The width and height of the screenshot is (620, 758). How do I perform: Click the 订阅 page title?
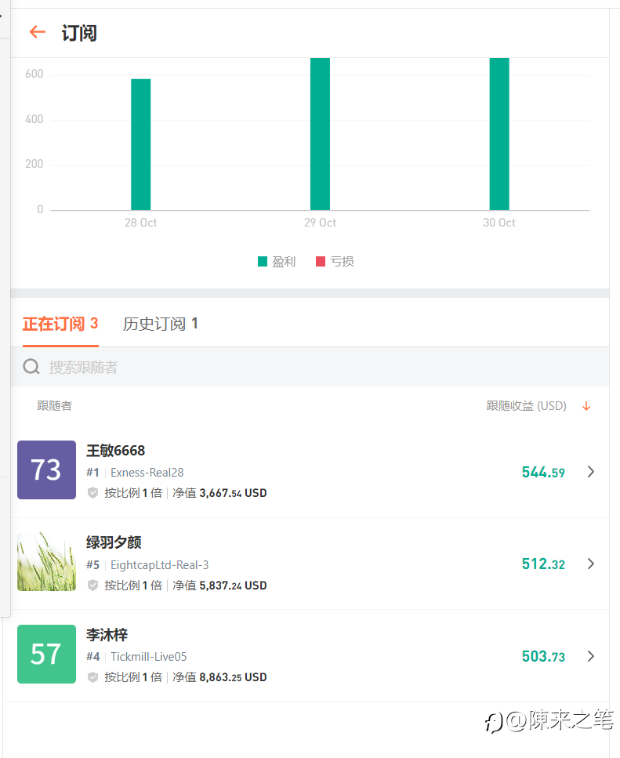click(x=79, y=33)
